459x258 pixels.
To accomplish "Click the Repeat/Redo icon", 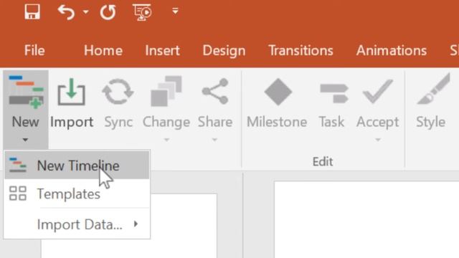I will coord(108,12).
